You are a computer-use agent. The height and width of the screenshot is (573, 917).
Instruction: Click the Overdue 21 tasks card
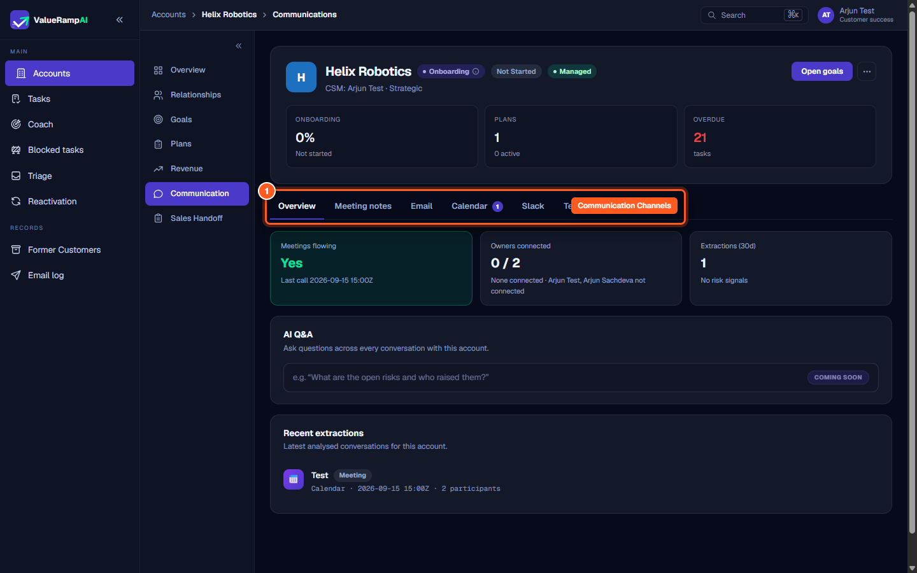point(780,136)
